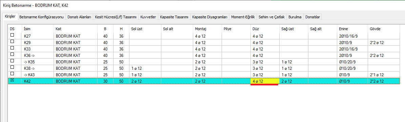Select the K27 beam name cell
This screenshot has height=122, width=405.
pyautogui.click(x=38, y=36)
